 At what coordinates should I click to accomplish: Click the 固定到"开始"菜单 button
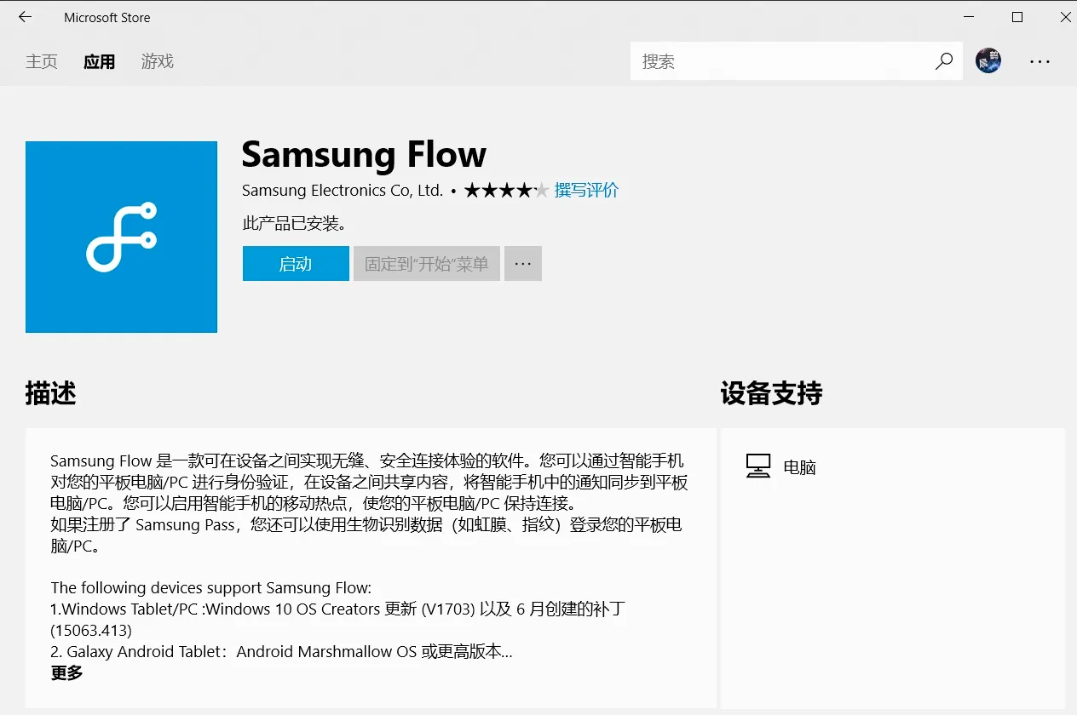[426, 264]
